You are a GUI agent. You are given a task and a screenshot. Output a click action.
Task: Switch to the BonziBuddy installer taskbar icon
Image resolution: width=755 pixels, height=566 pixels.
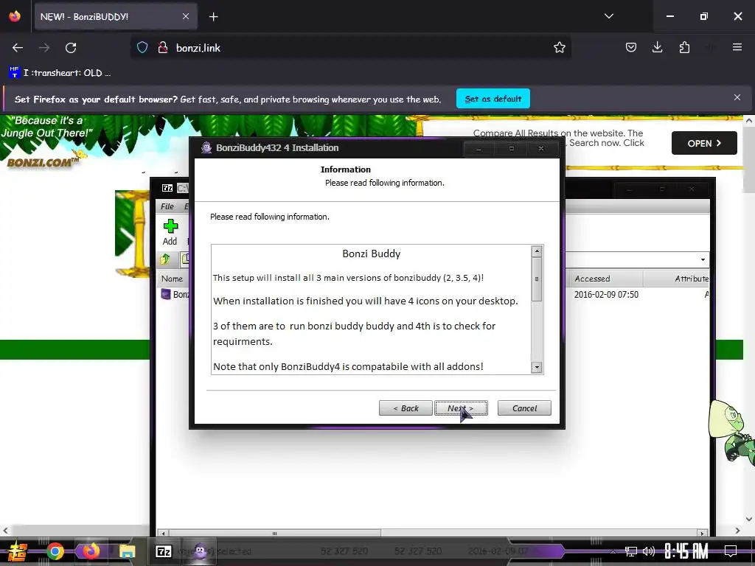click(200, 551)
